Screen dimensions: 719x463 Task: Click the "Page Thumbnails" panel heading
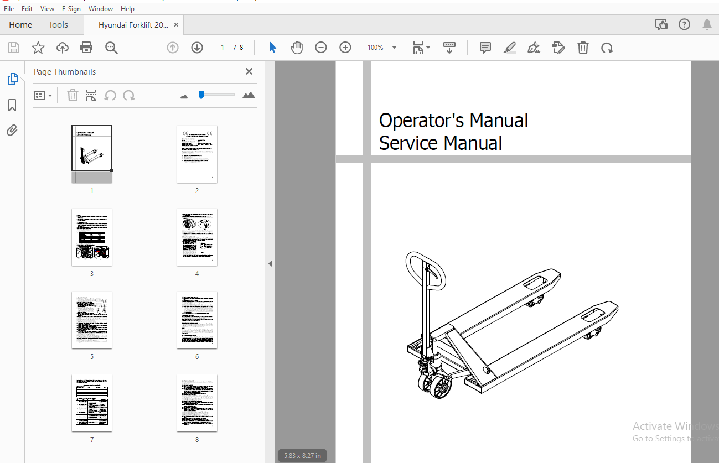[65, 72]
